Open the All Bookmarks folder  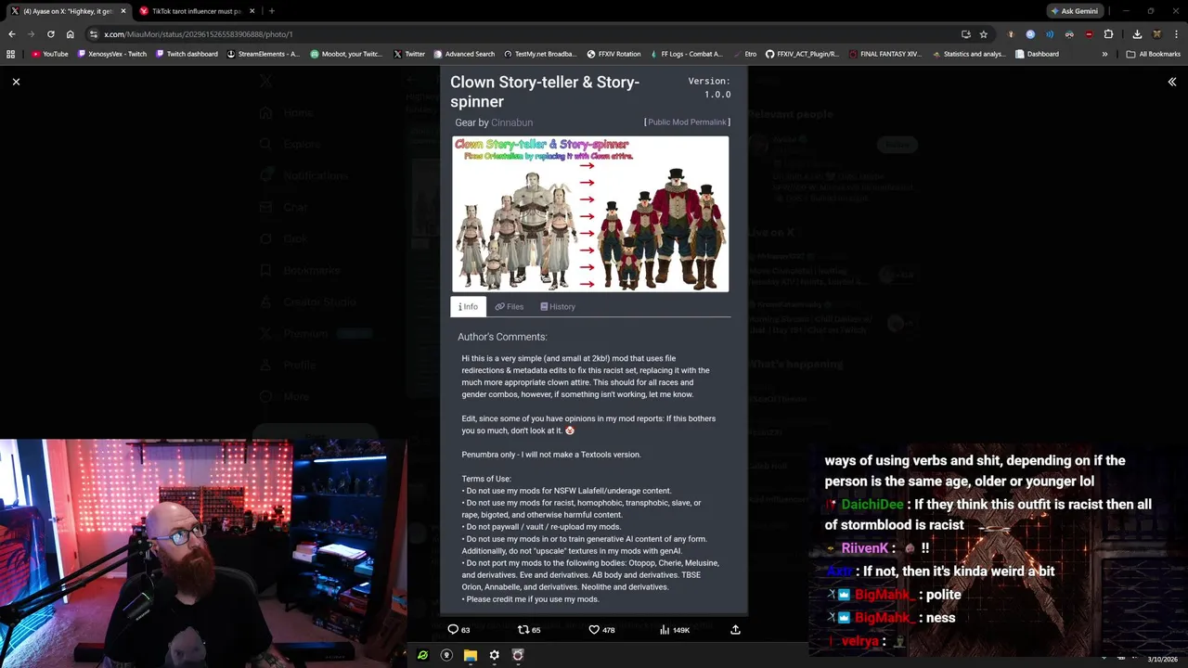(1153, 54)
